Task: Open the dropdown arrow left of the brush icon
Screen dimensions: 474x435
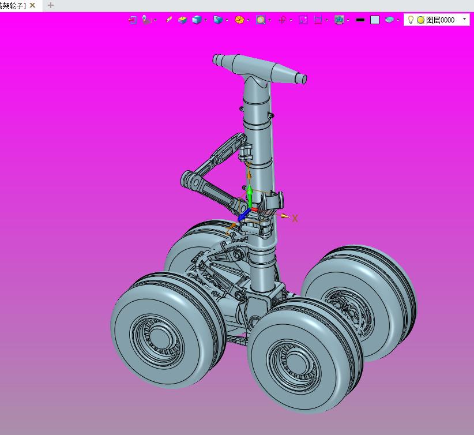Action: pos(155,20)
